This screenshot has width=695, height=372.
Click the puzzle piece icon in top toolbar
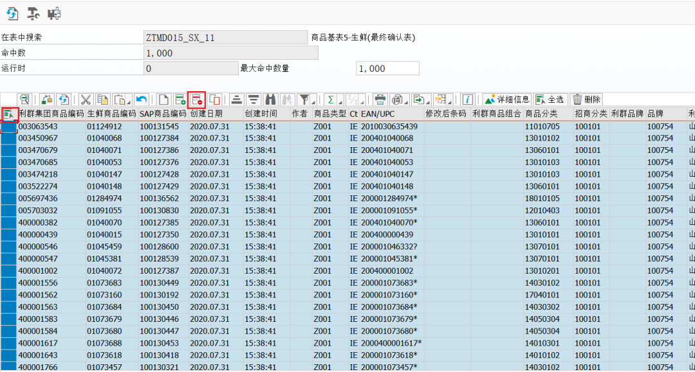54,14
